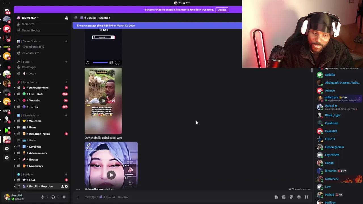Open the Welcome channel
The image size is (363, 204).
42,121
